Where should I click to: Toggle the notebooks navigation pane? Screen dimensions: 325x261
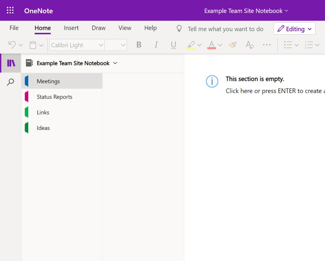coord(11,63)
